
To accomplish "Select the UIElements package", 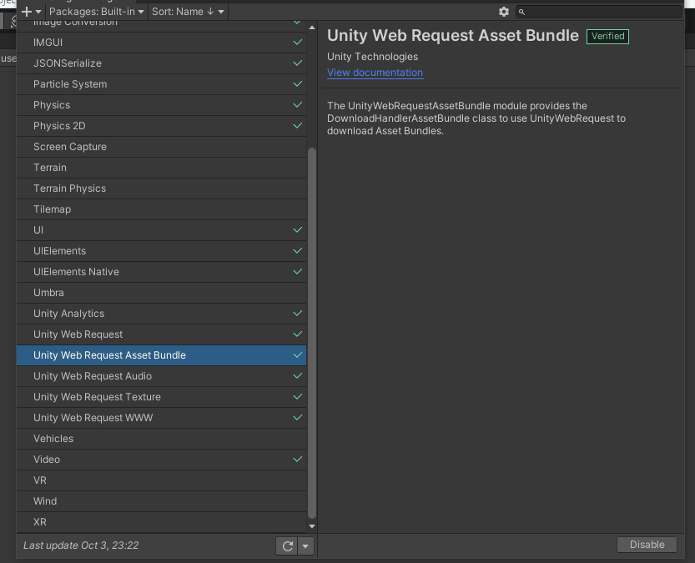I will pos(161,251).
